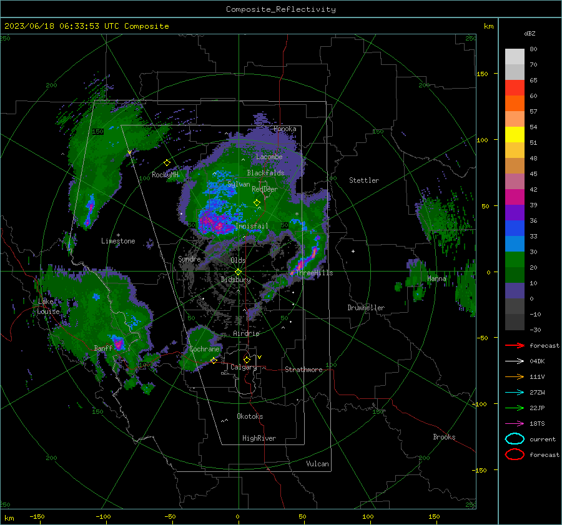This screenshot has width=562, height=525.
Task: Click the red forecast ellipse in legend
Action: [515, 454]
